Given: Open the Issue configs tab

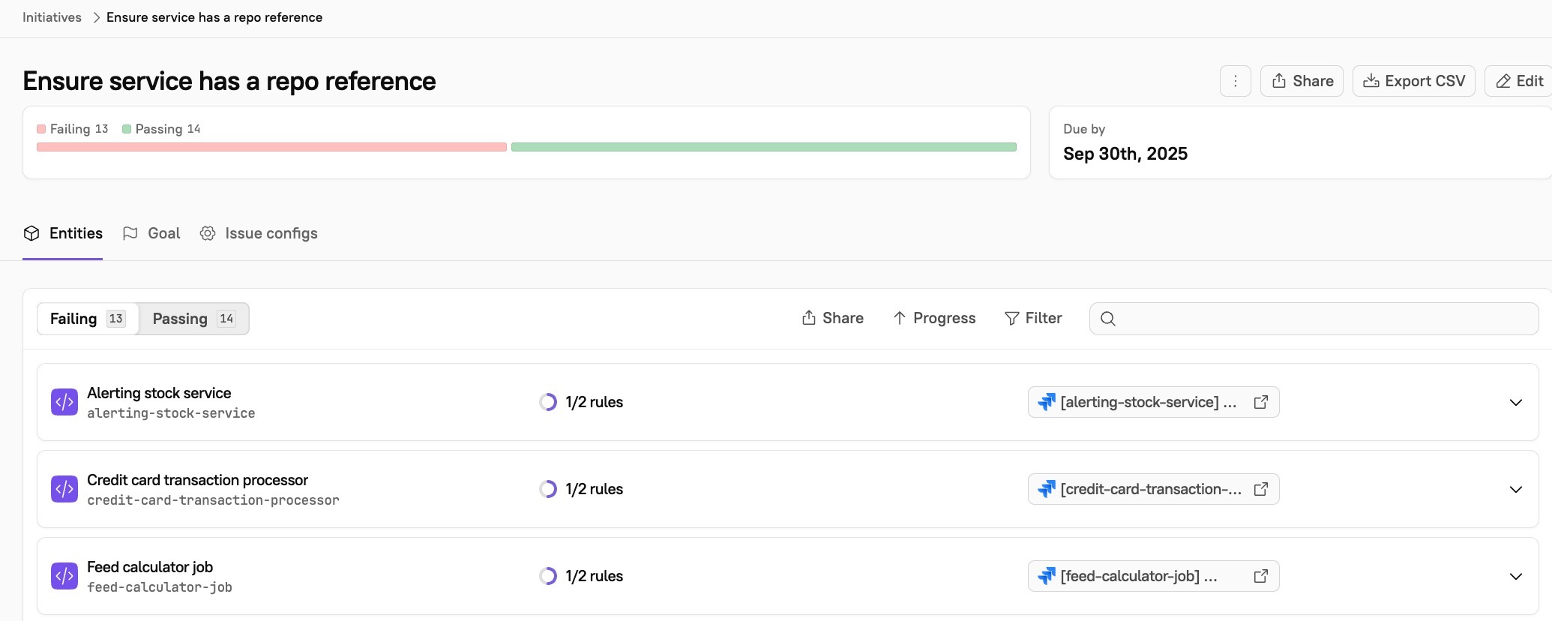Looking at the screenshot, I should click(259, 233).
